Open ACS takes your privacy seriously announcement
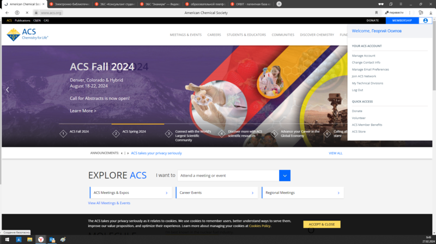The height and width of the screenshot is (244, 436). (x=156, y=153)
